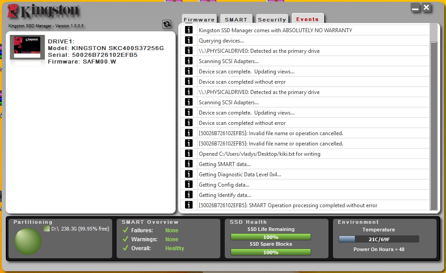Screen dimensions: 446x273
Task: Click the SSD Spare Blocks 100% bar
Action: (270, 252)
